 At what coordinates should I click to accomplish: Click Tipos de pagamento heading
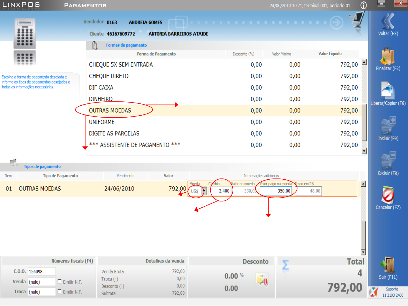point(42,167)
